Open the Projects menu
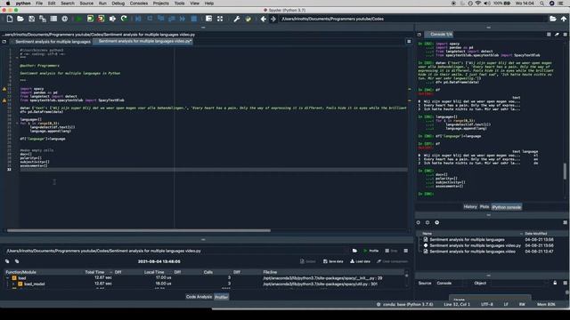Screen dimensions: 570x320 point(160,4)
